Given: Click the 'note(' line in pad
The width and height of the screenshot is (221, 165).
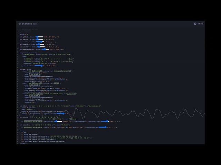Looking at the screenshot, I should pos(50,94).
